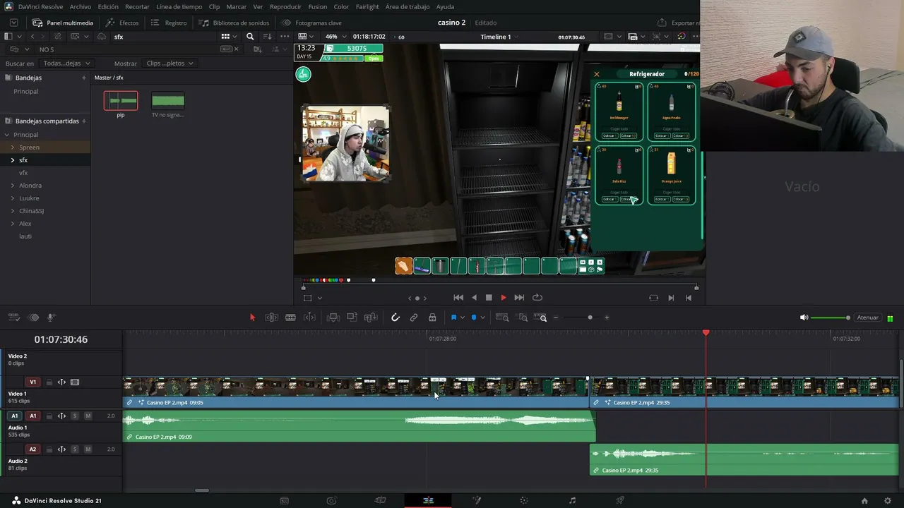Toggle linked selection chain icon
Viewport: 904px width, 508px height.
[414, 317]
